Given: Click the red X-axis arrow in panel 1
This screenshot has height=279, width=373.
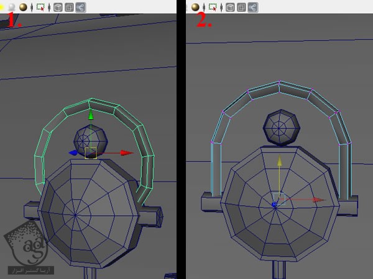Looking at the screenshot, I should pos(127,153).
